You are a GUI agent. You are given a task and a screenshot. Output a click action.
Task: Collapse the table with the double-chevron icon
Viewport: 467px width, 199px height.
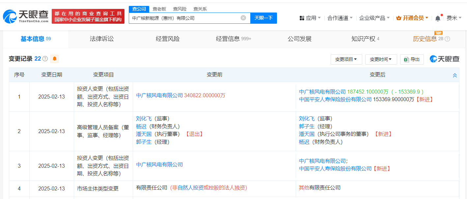point(455,75)
